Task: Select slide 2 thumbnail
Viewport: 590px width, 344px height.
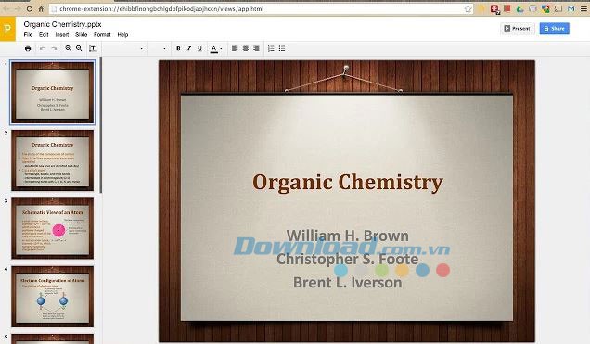Action: point(52,160)
